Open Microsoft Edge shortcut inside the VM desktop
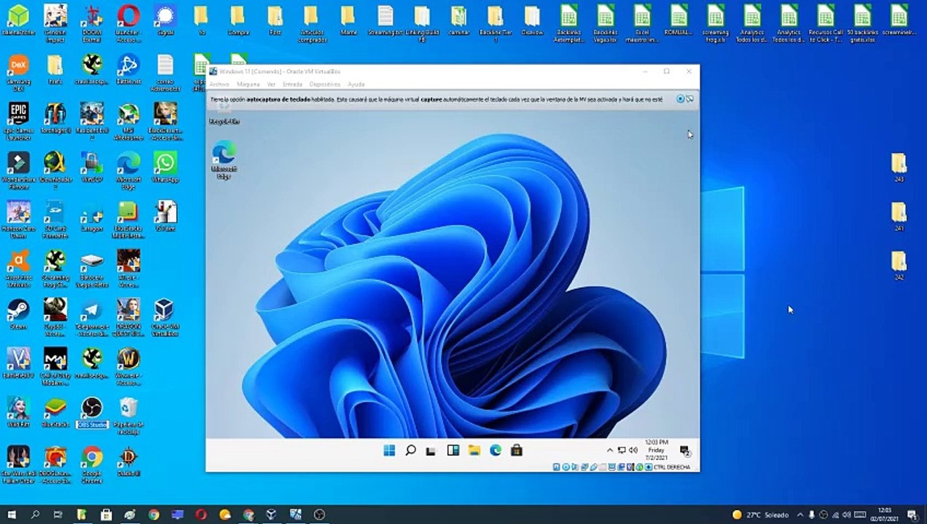The width and height of the screenshot is (927, 524). [x=224, y=161]
